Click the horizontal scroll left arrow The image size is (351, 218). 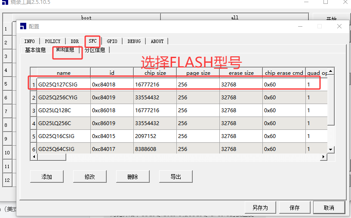tap(34, 157)
